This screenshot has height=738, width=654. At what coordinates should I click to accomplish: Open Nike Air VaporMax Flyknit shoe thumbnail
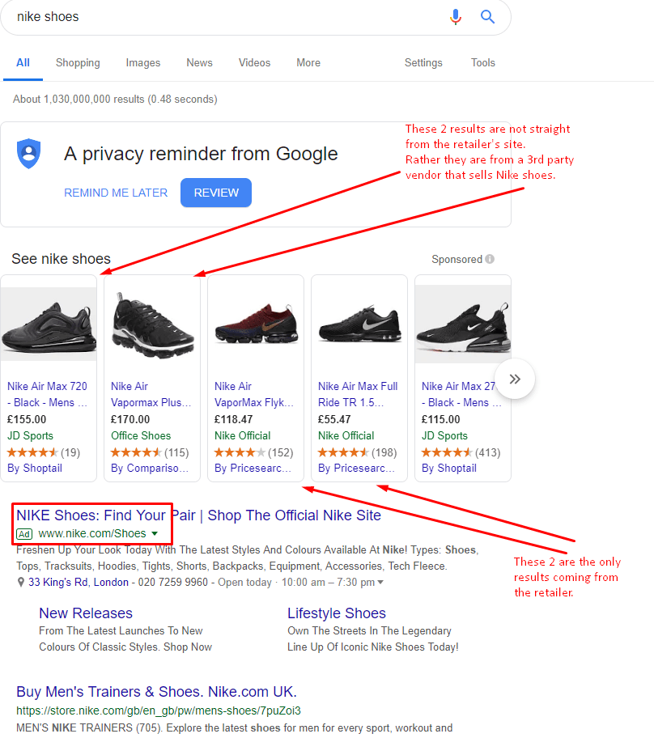[x=256, y=324]
